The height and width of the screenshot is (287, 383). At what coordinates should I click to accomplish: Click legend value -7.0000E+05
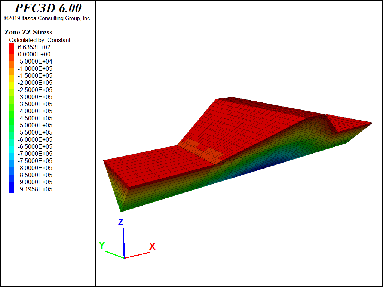click(x=35, y=154)
